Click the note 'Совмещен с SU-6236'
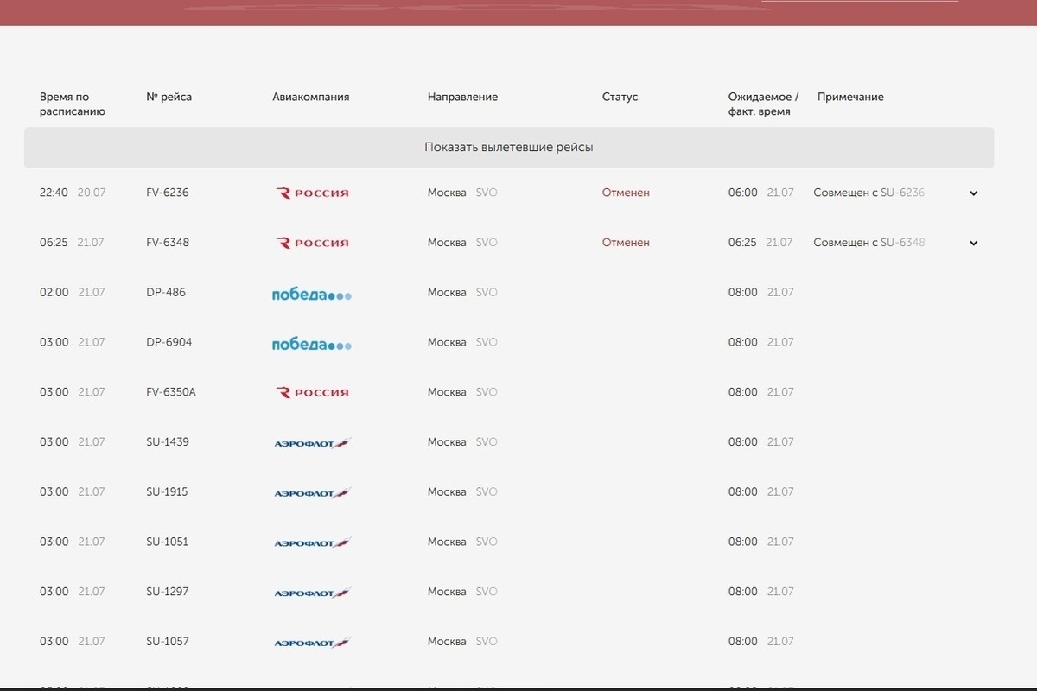Image resolution: width=1037 pixels, height=691 pixels. click(x=869, y=193)
